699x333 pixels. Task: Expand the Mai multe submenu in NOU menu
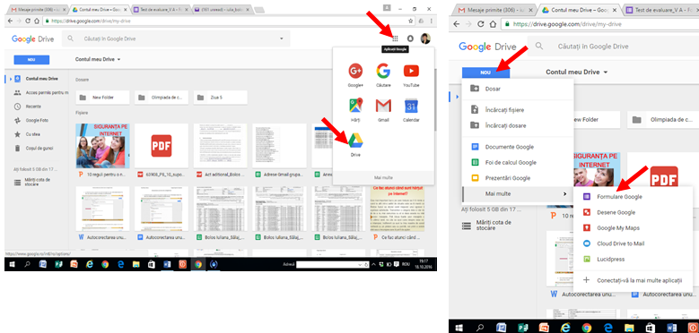518,194
